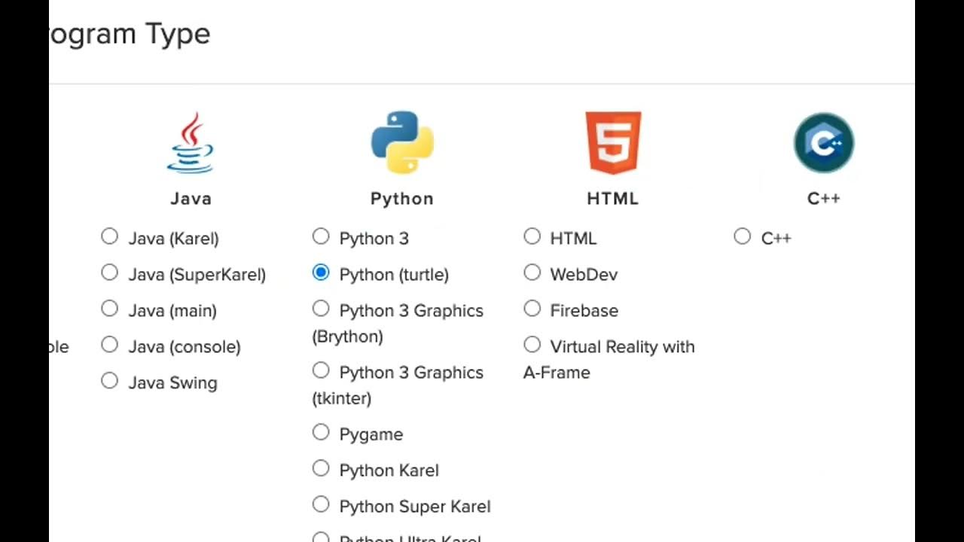964x542 pixels.
Task: Pick the C++ radio option
Action: [x=743, y=237]
